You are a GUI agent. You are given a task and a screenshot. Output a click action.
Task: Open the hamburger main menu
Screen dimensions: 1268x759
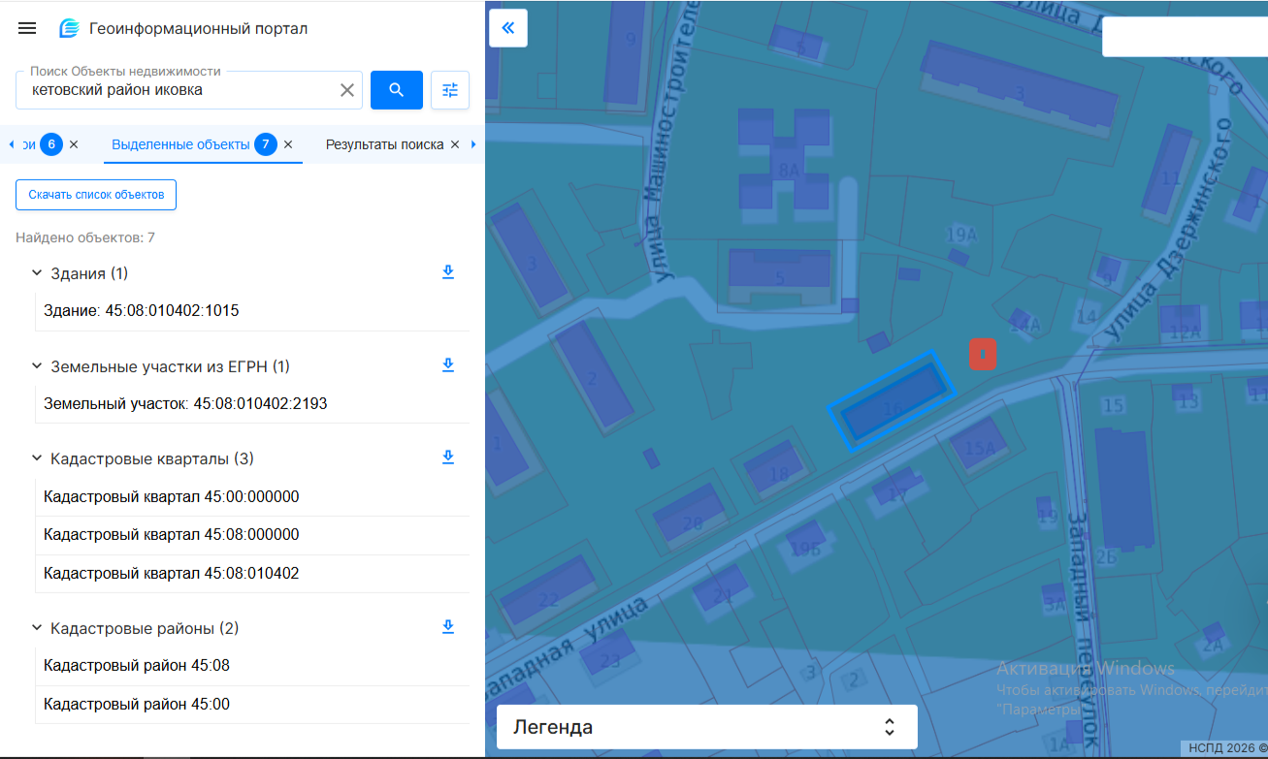coord(27,28)
